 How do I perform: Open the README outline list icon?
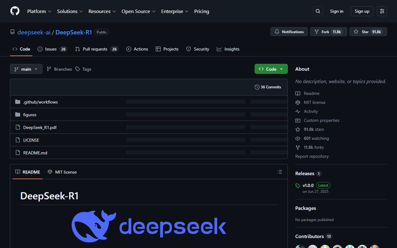(x=280, y=172)
